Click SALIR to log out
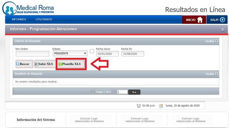229x128 pixels. click(x=217, y=20)
